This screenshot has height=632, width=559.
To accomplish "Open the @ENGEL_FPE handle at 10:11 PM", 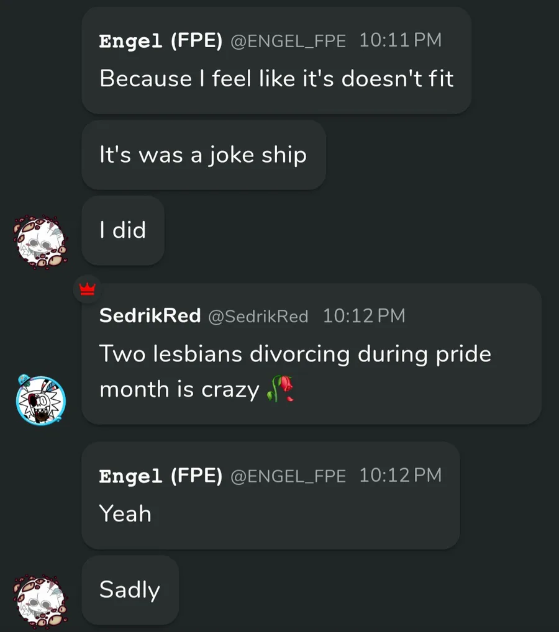I will coord(288,41).
